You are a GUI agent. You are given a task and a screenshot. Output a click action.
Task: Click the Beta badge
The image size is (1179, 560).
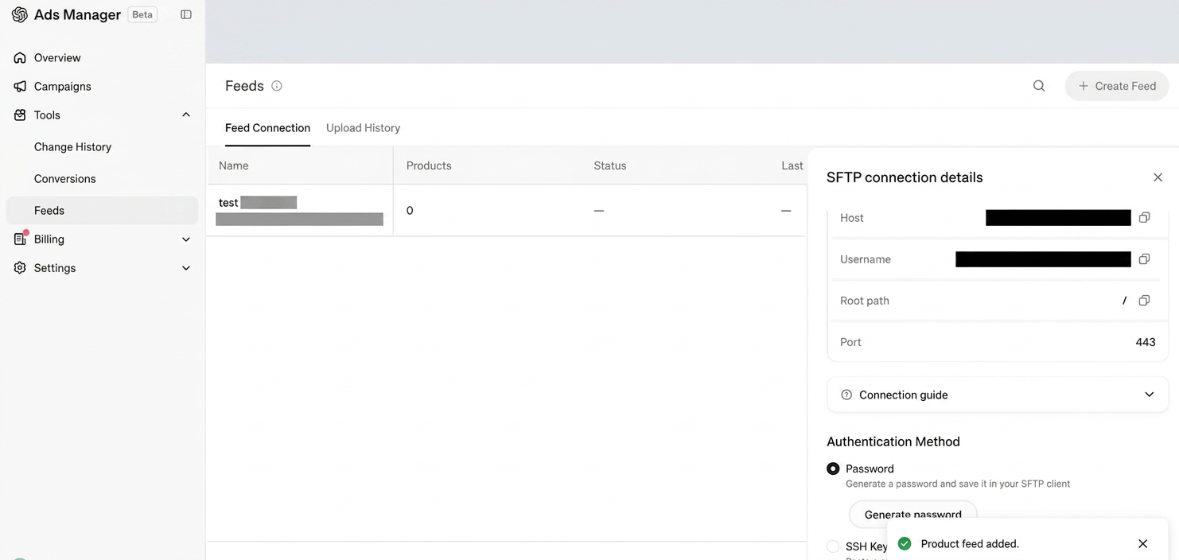pyautogui.click(x=142, y=14)
